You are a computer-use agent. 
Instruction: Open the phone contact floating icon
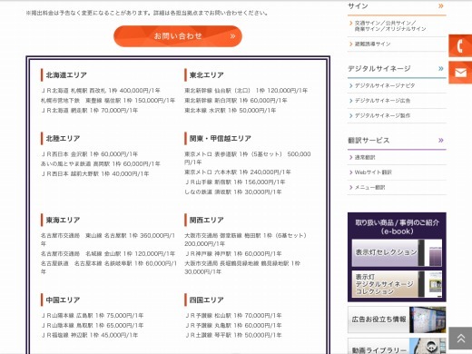pyautogui.click(x=460, y=46)
